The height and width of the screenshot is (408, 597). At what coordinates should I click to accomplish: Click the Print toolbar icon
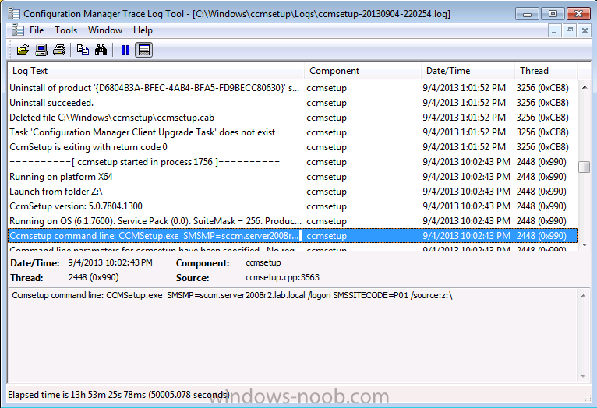click(59, 50)
